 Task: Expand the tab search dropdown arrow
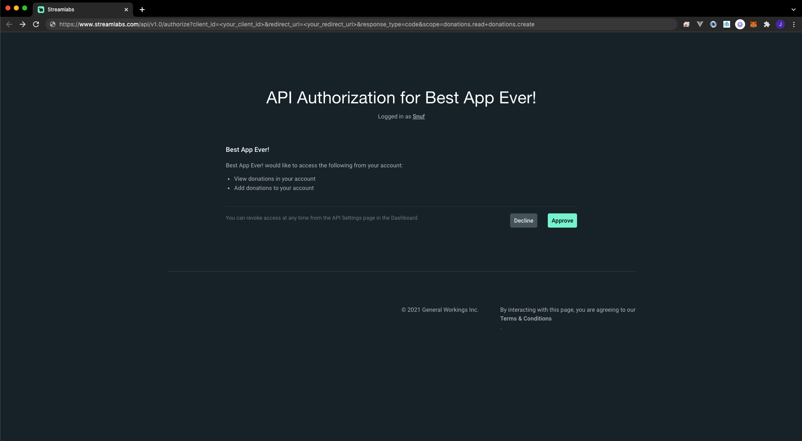(x=793, y=9)
